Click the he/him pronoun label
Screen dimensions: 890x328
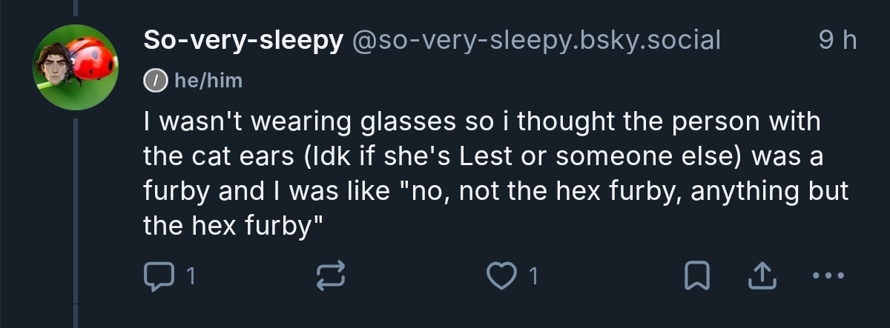tap(208, 80)
